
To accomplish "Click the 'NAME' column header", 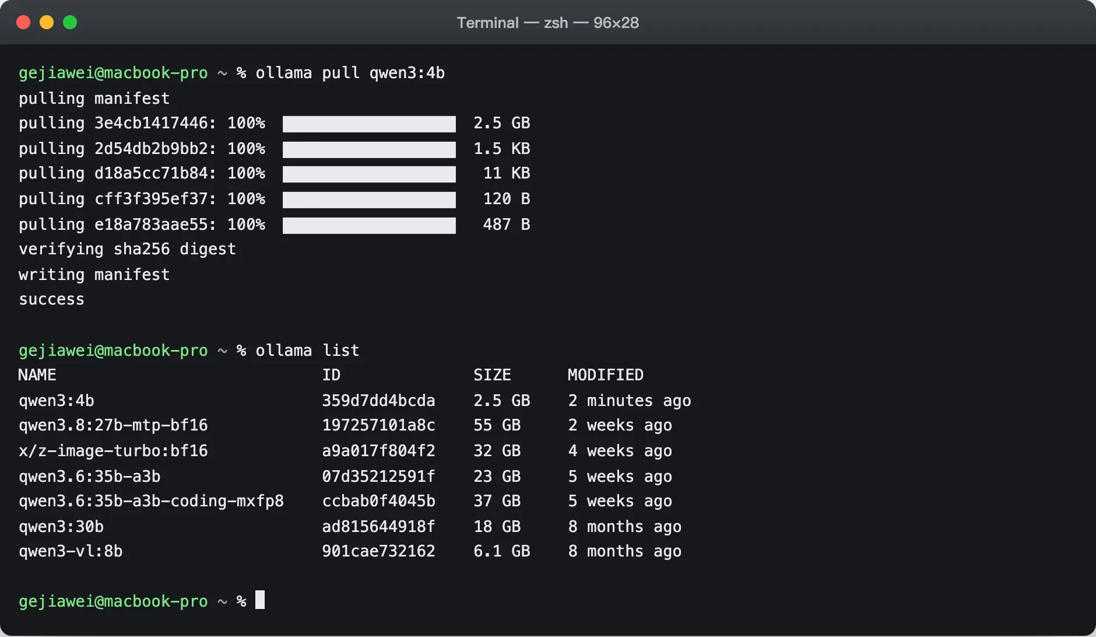I will (x=37, y=375).
